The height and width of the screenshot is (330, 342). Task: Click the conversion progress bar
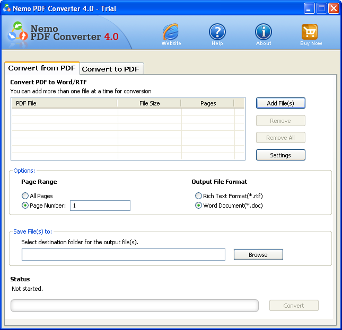pos(134,306)
